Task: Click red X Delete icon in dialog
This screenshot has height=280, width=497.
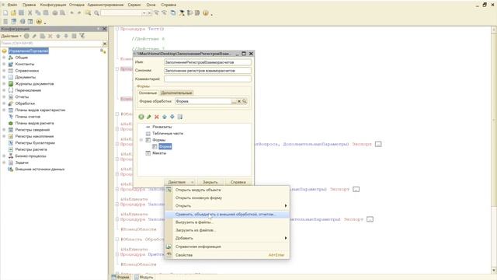Action: coord(157,117)
